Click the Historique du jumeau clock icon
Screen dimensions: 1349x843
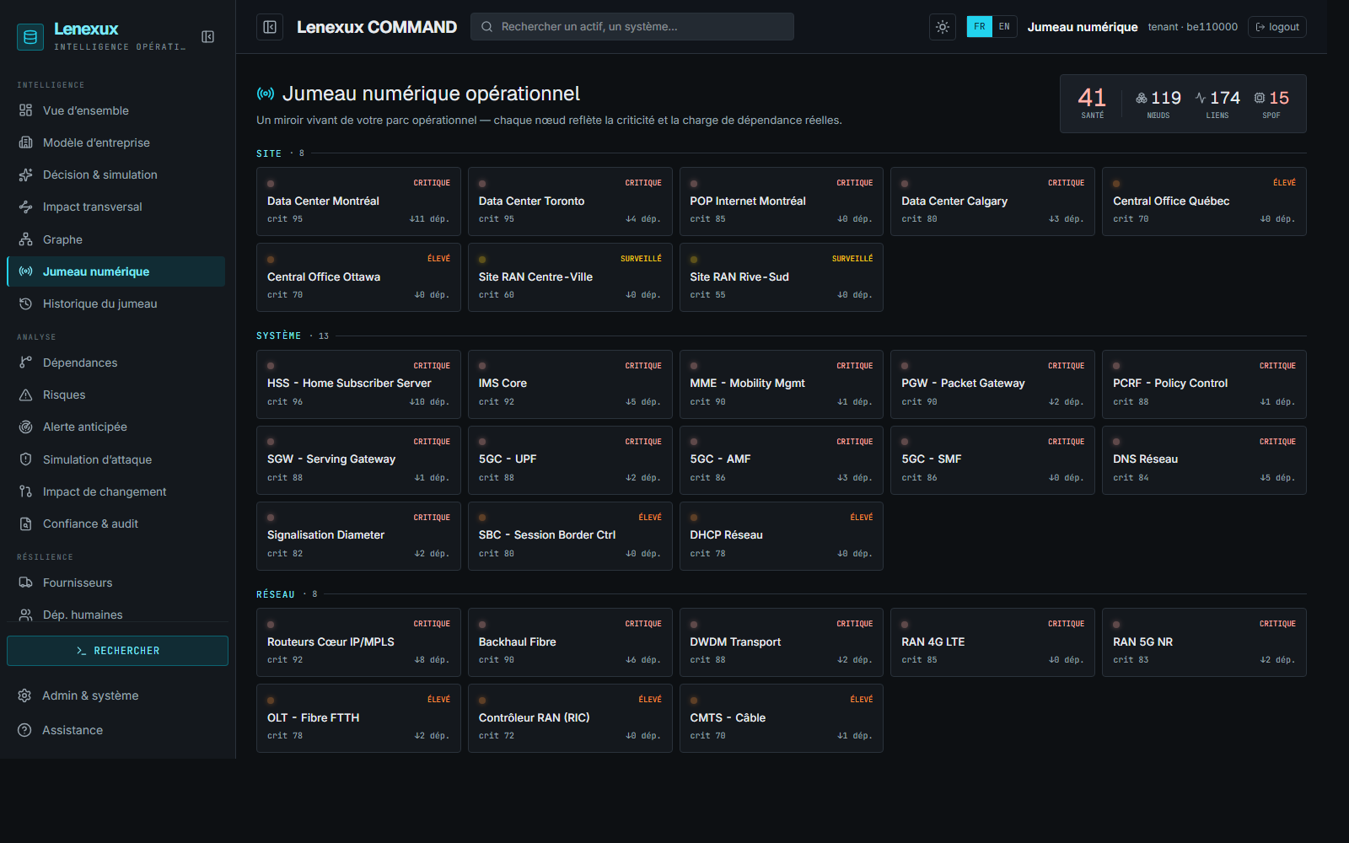coord(25,303)
